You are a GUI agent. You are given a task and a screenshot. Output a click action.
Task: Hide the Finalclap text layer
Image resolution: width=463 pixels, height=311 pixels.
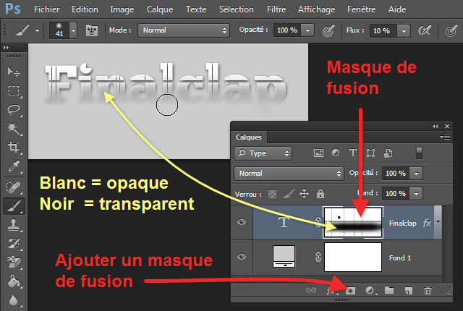[x=242, y=223]
